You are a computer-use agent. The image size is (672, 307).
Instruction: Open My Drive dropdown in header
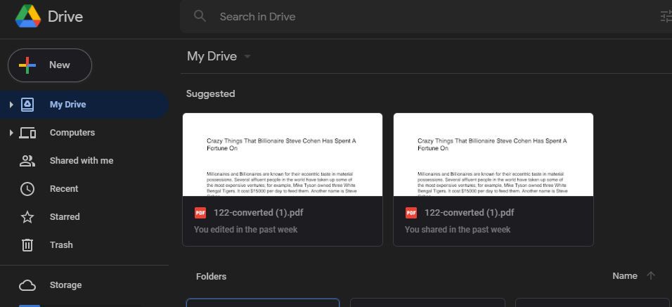pos(247,56)
